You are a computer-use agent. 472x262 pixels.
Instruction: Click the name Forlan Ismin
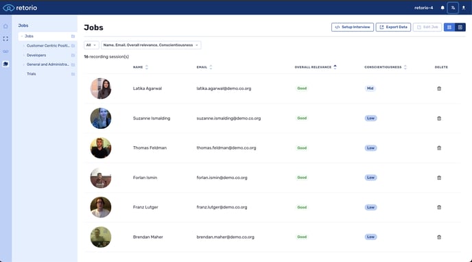pyautogui.click(x=145, y=178)
